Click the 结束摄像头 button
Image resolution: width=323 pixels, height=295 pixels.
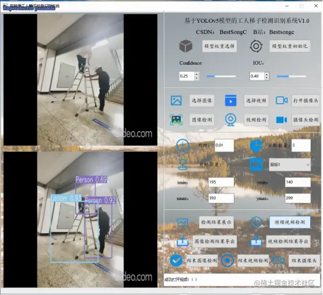[x=304, y=261]
